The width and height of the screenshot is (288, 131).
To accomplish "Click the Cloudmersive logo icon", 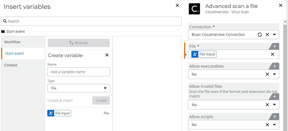I will point(194,9).
